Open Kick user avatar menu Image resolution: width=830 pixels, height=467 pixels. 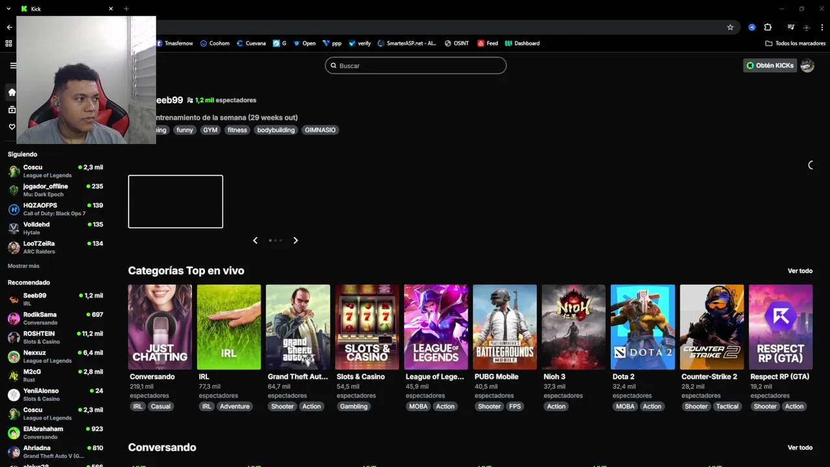807,66
